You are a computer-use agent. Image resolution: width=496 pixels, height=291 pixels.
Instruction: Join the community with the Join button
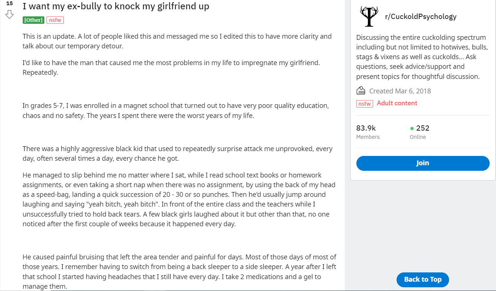pos(423,163)
